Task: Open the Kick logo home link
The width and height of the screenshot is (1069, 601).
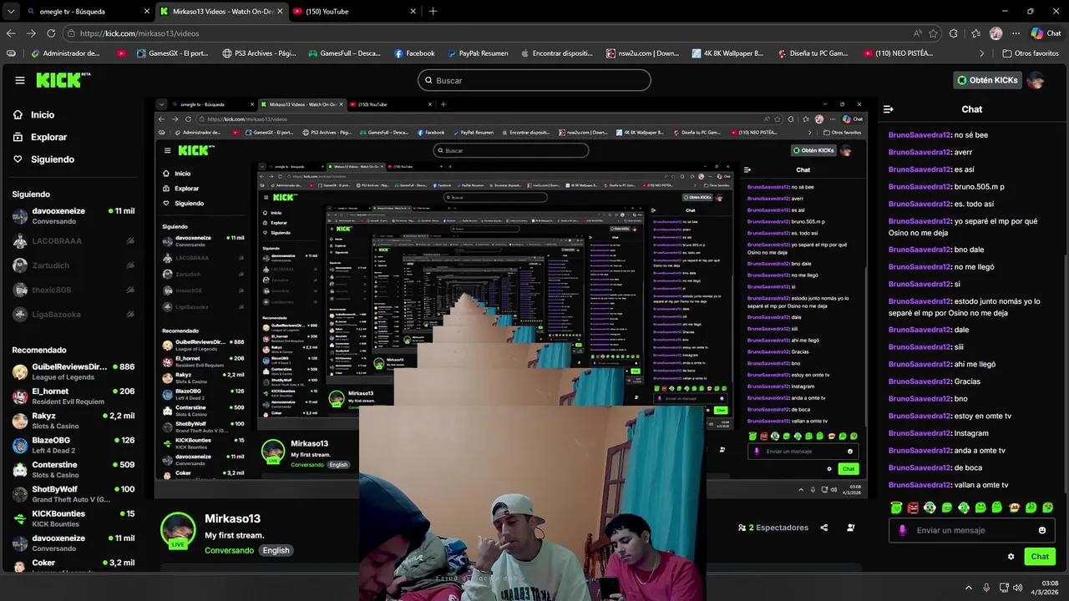Action: pyautogui.click(x=63, y=80)
